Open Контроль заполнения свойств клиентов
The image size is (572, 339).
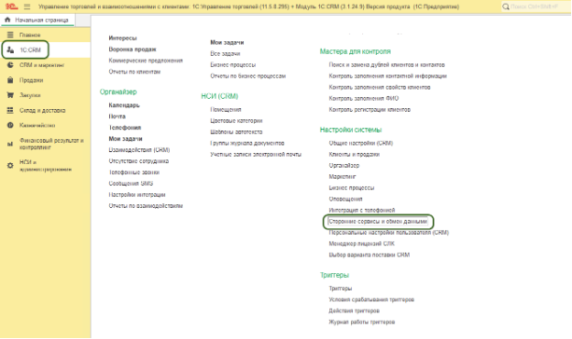(379, 87)
